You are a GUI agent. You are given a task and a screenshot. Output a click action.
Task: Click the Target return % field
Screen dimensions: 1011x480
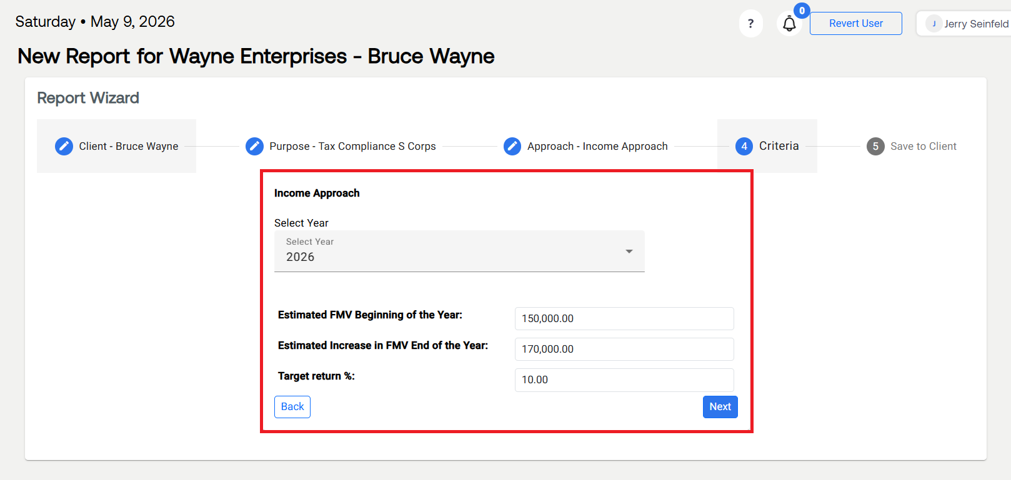[624, 380]
